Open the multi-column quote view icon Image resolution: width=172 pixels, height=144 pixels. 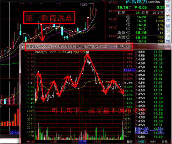[x=167, y=6]
